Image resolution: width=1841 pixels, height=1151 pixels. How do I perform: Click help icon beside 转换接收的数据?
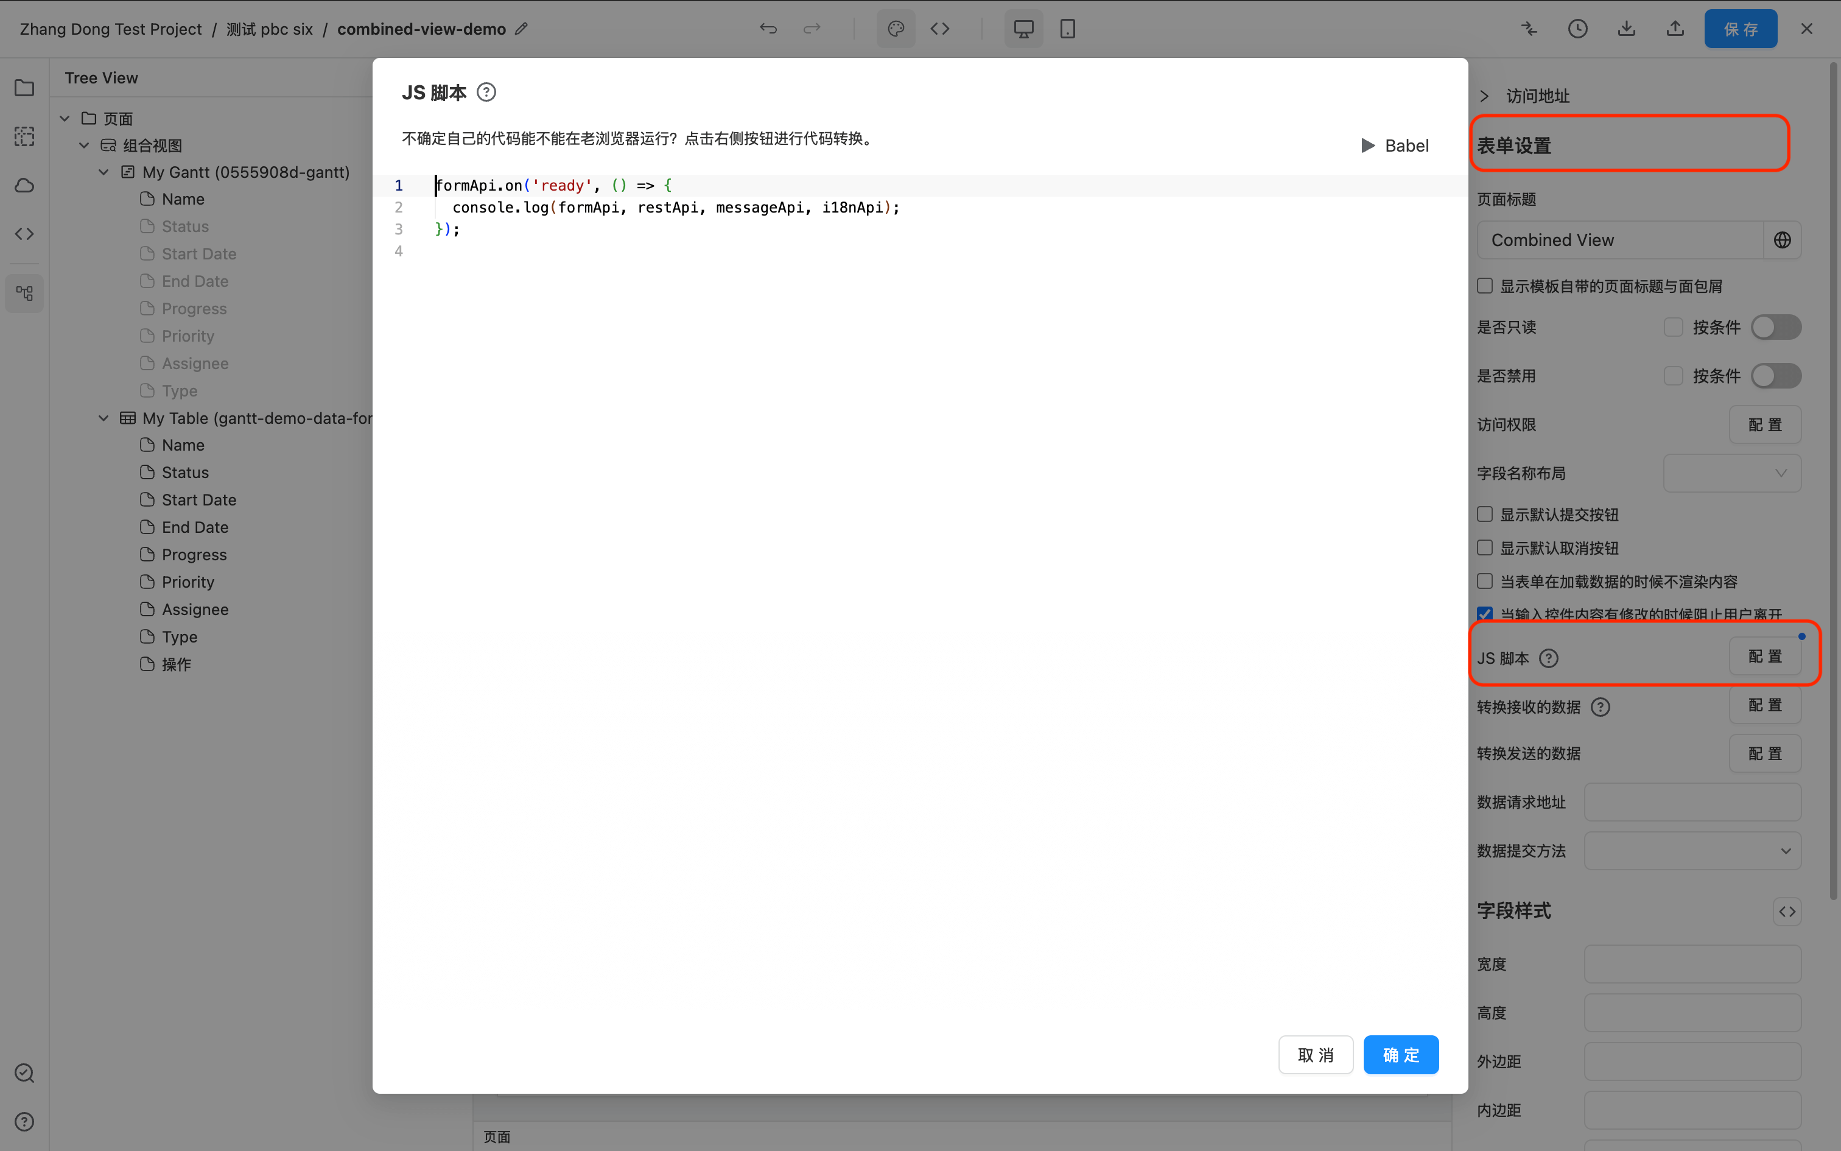1601,707
